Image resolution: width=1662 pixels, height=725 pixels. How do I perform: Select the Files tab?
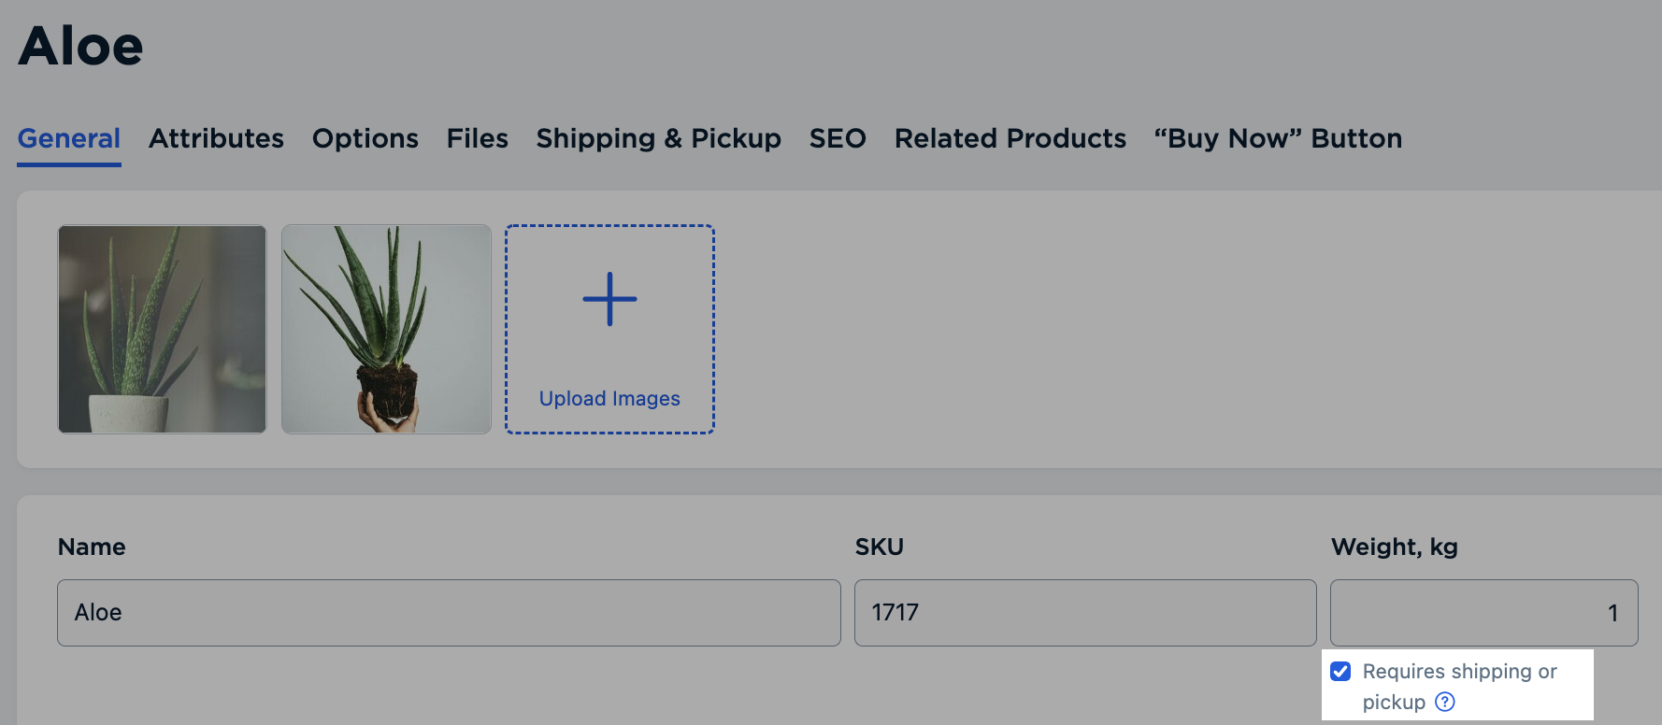pyautogui.click(x=477, y=138)
